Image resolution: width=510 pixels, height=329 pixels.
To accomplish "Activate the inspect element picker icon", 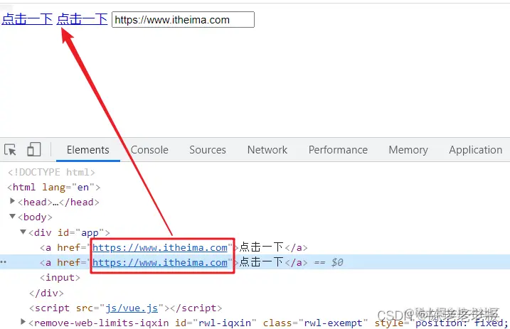I will tap(10, 150).
